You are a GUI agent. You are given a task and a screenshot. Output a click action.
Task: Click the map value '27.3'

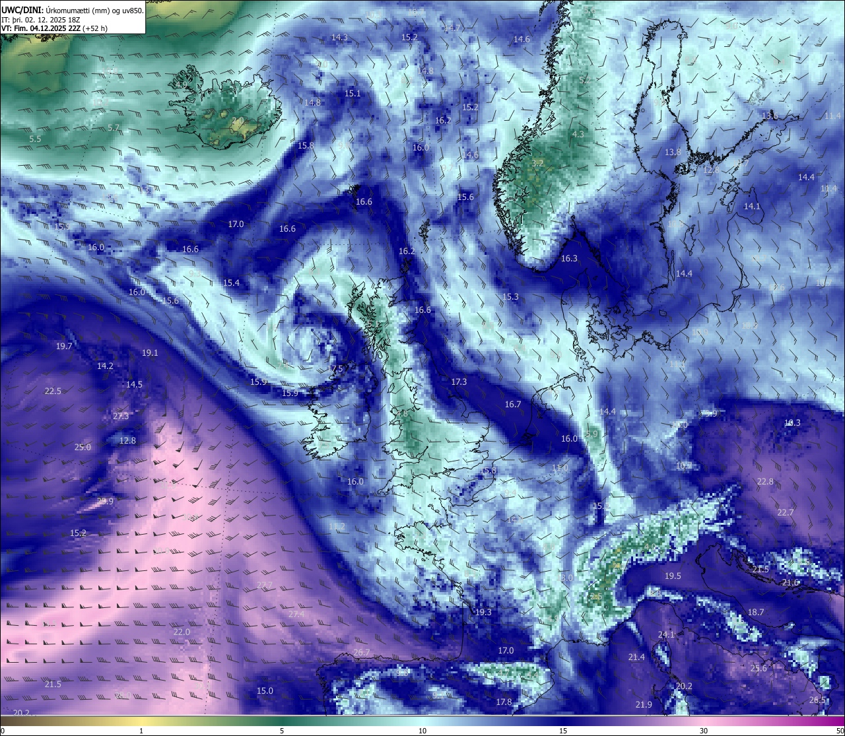(121, 417)
